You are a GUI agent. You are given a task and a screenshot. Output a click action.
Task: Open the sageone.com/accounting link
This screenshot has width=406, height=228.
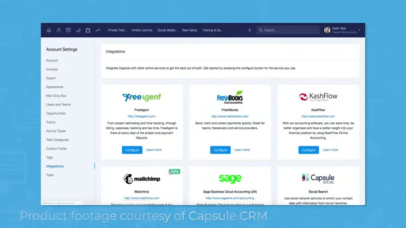point(230,198)
